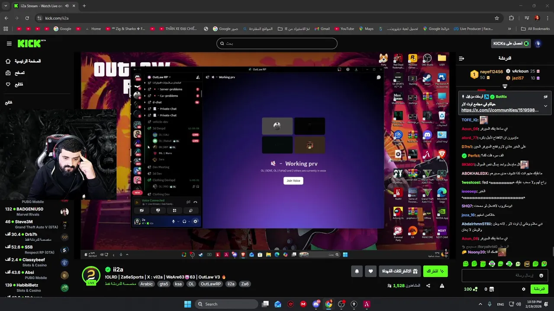The image size is (554, 311).
Task: Open HabibiBetz recommended channel
Action: [37, 287]
